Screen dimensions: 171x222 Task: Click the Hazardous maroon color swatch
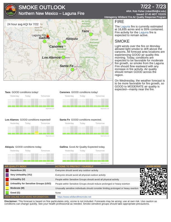pos(7,170)
